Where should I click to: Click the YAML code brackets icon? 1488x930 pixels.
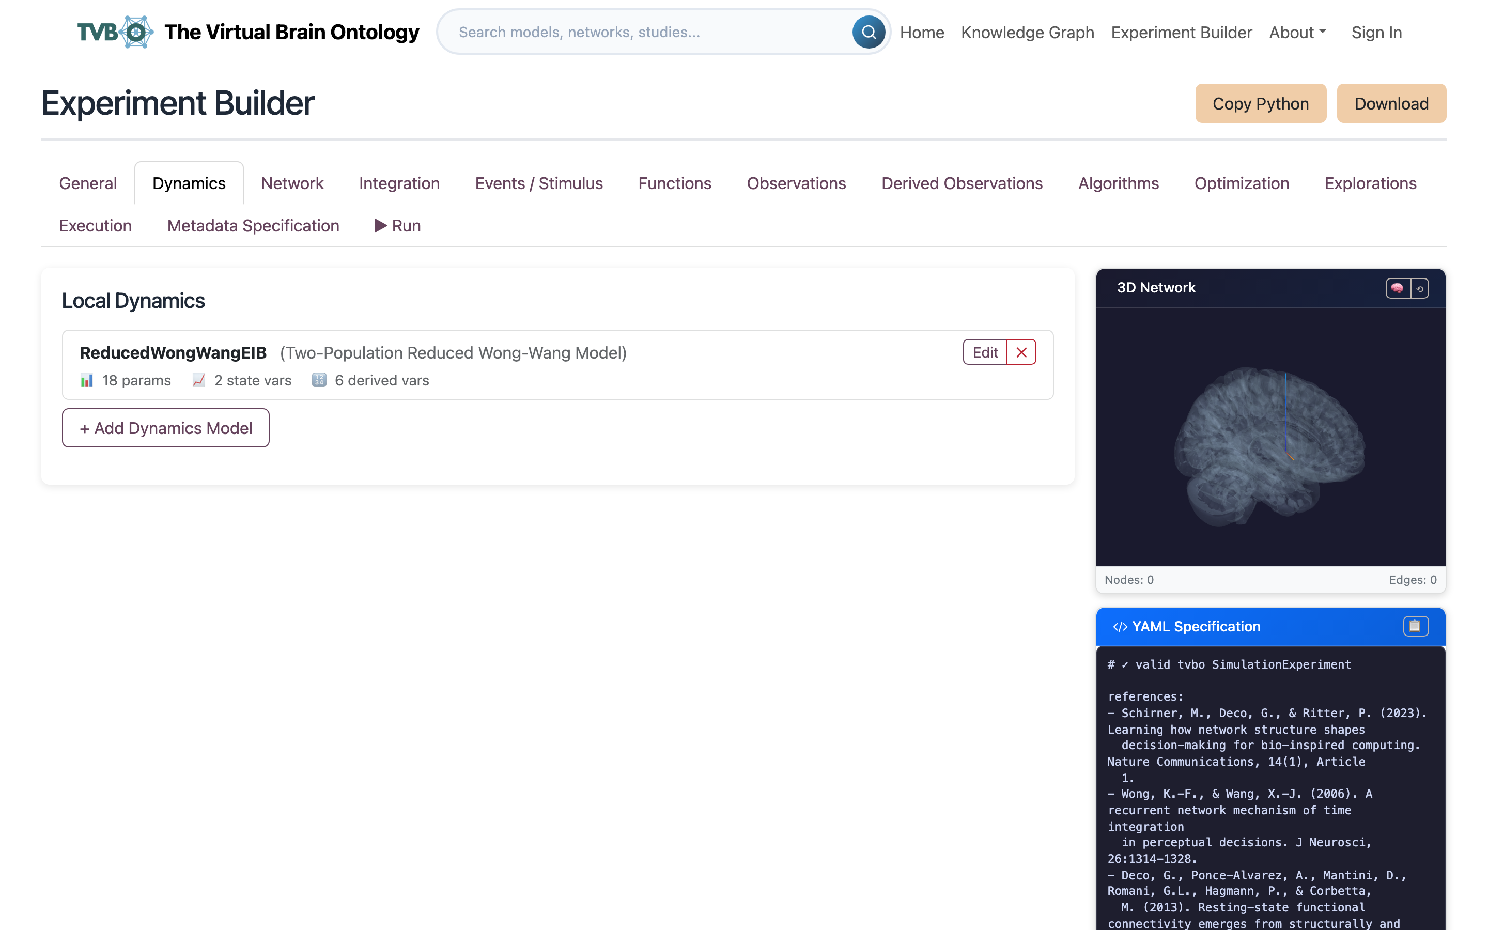(x=1120, y=627)
